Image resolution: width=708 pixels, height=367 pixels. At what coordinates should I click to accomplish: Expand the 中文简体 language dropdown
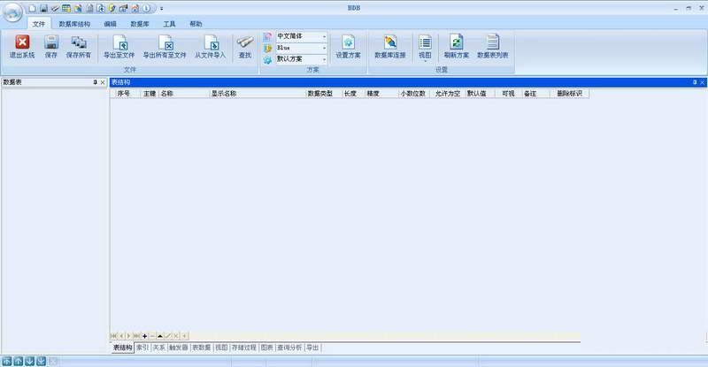pyautogui.click(x=324, y=36)
